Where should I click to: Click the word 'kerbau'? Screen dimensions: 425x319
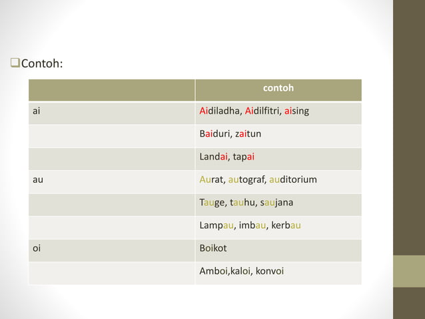pos(286,226)
